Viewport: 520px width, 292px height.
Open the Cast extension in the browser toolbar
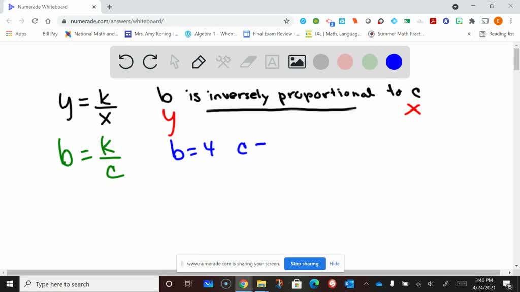click(484, 22)
